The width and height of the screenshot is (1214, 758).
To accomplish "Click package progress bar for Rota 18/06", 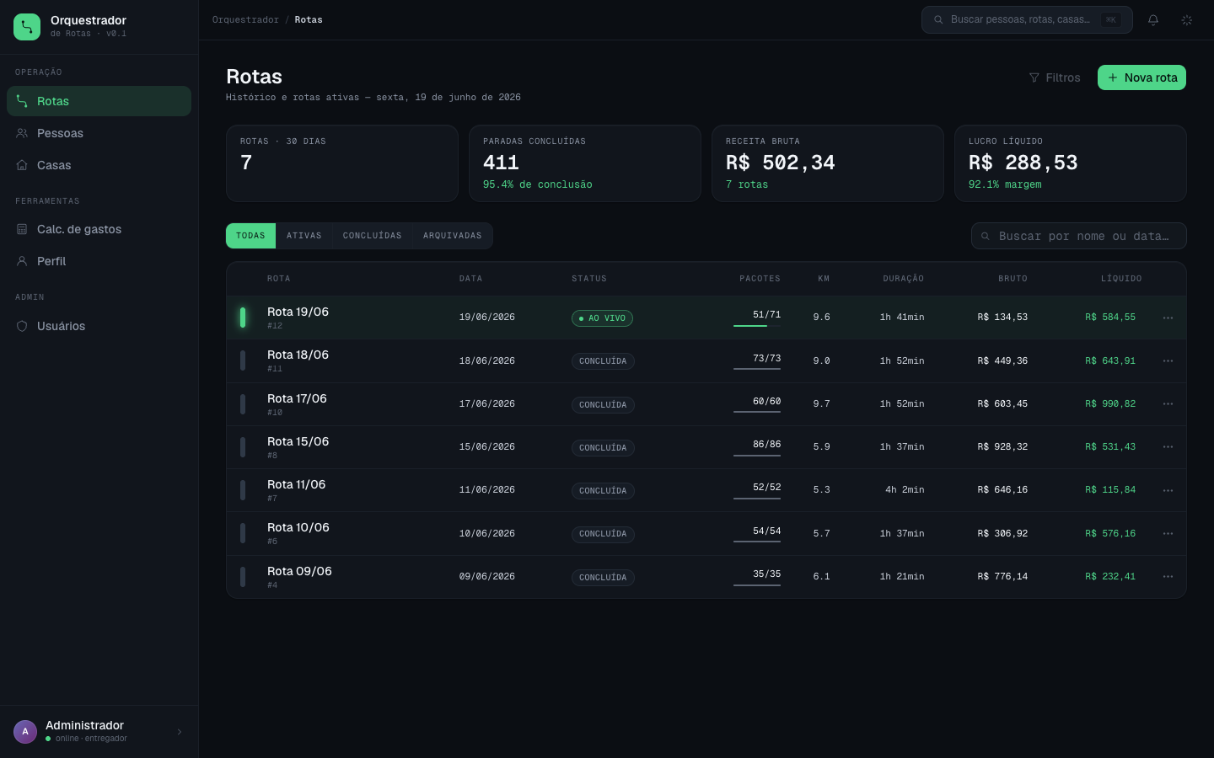I will pos(757,369).
